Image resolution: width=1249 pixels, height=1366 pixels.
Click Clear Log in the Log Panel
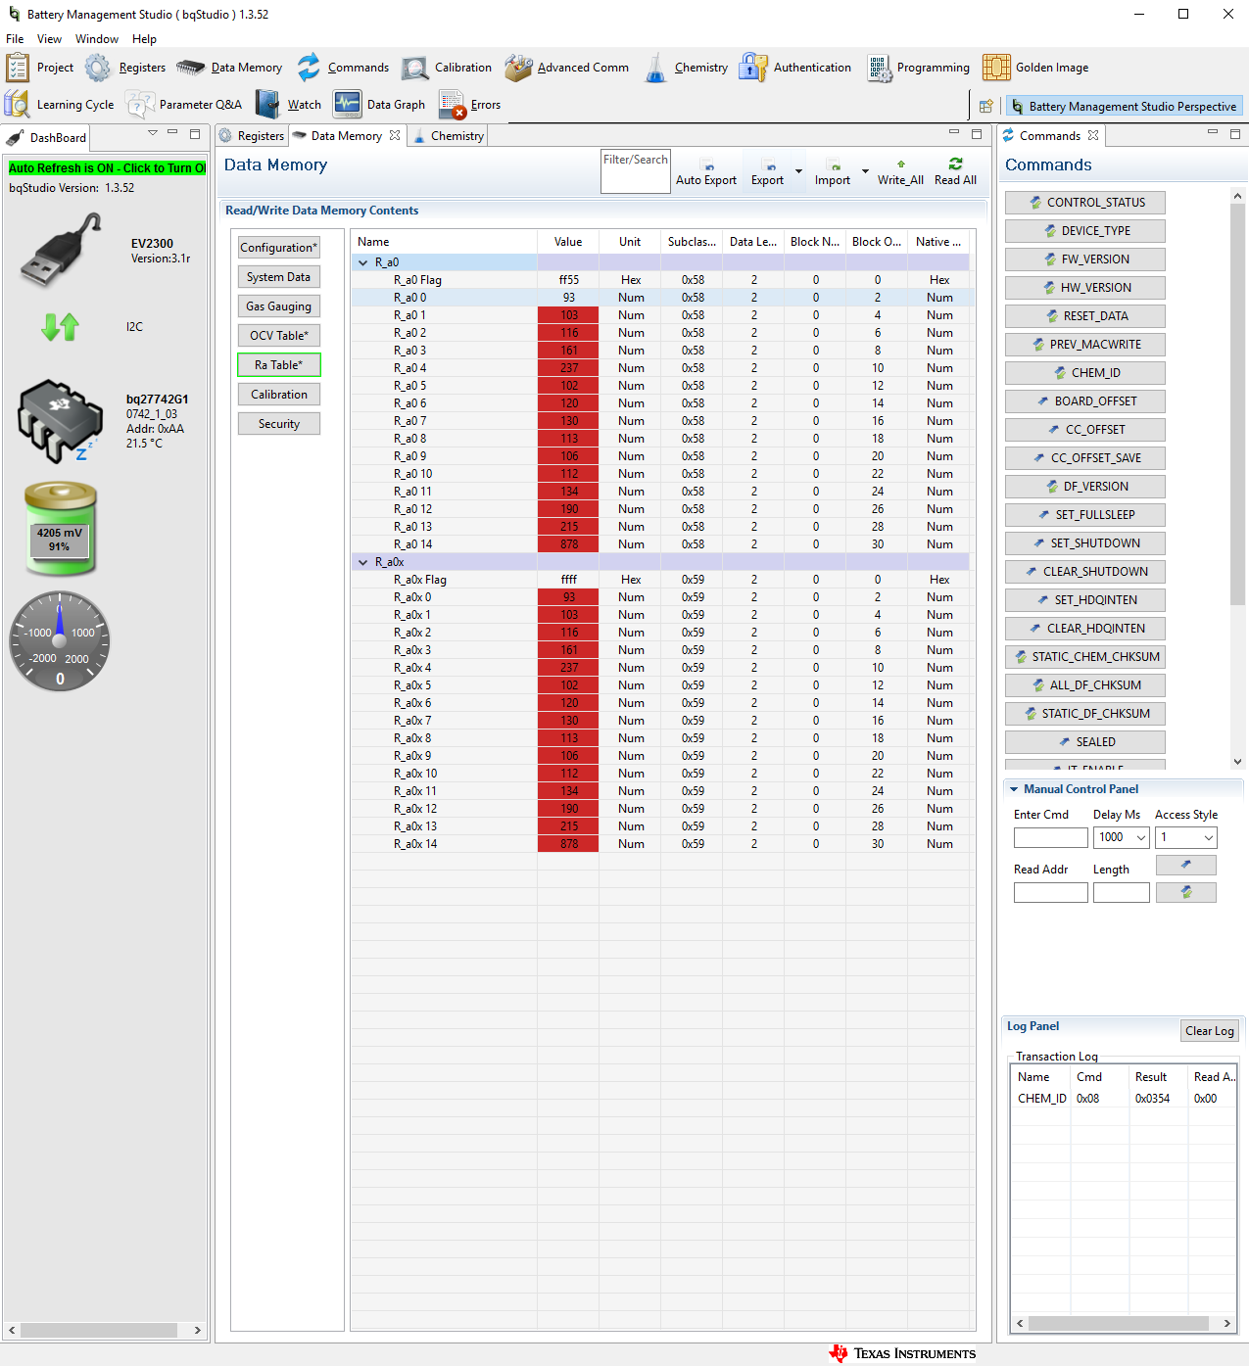pos(1210,1031)
